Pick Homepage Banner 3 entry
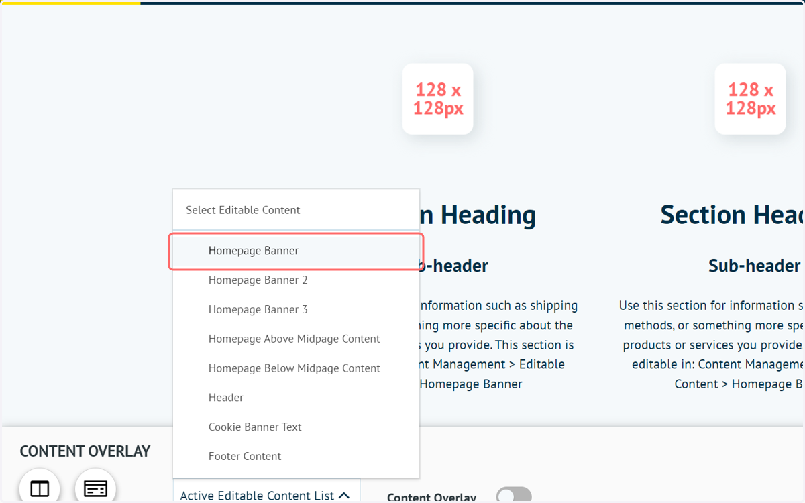Image resolution: width=805 pixels, height=503 pixels. (x=296, y=310)
